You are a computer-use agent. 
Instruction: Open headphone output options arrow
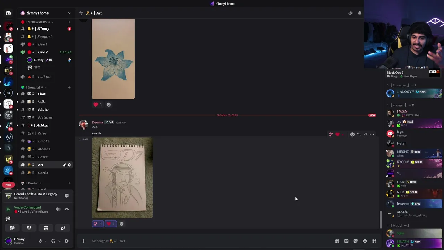click(59, 241)
